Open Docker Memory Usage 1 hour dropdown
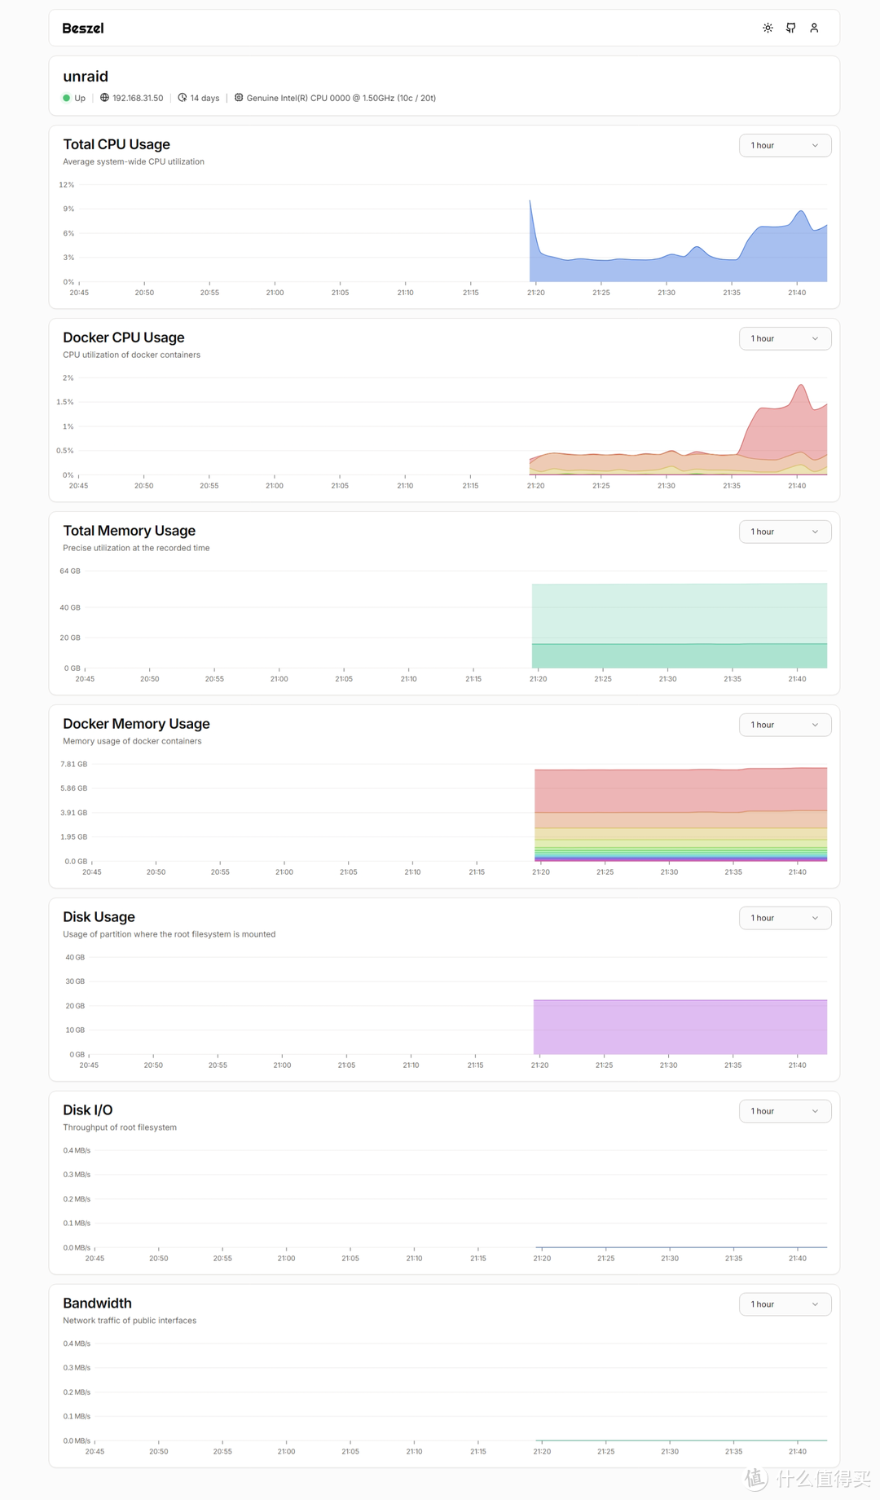Image resolution: width=880 pixels, height=1500 pixels. [x=785, y=725]
